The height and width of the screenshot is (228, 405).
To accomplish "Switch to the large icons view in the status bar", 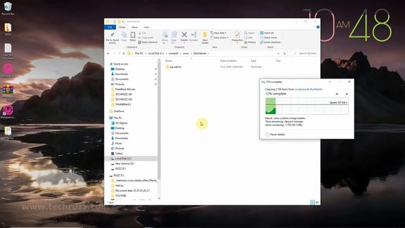I will click(x=317, y=202).
